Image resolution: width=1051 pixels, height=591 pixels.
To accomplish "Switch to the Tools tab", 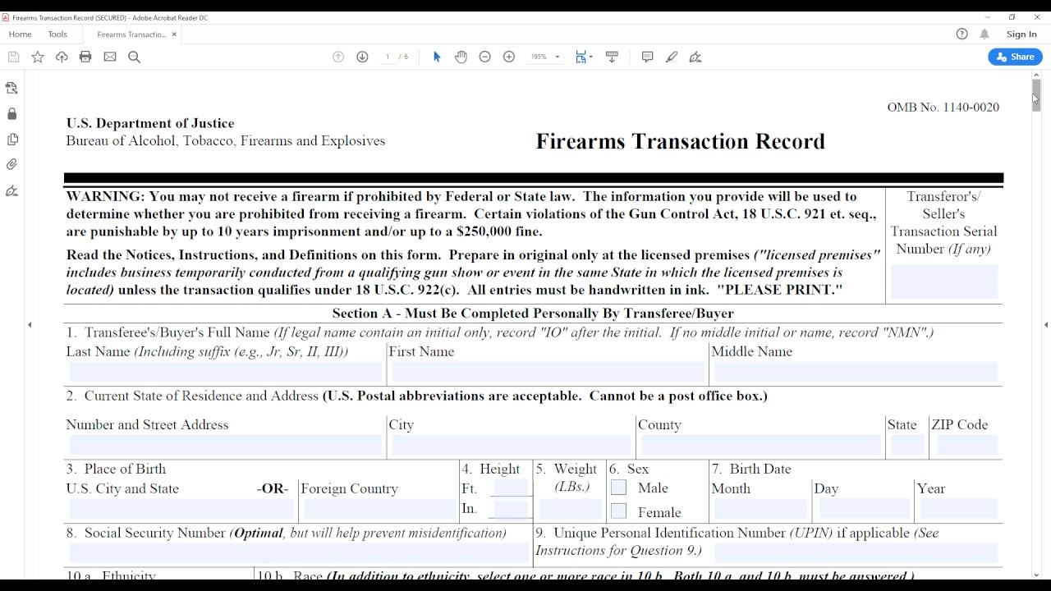I will point(57,34).
